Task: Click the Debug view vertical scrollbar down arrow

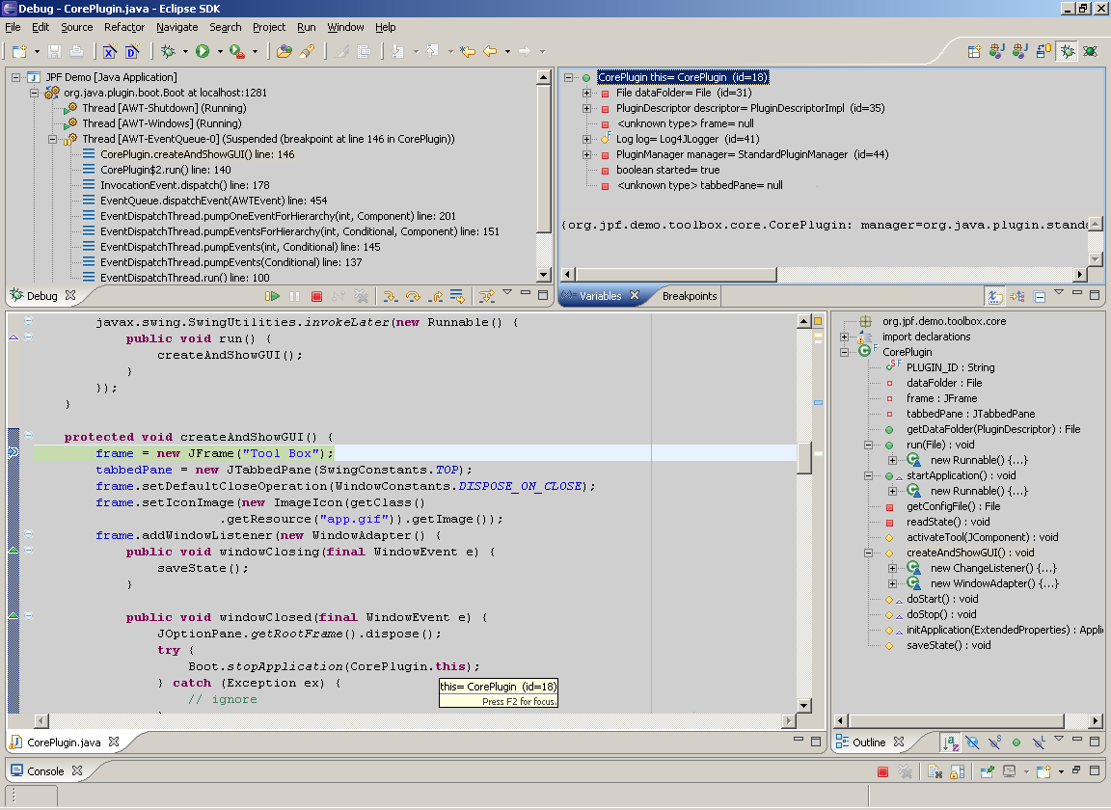Action: click(544, 275)
